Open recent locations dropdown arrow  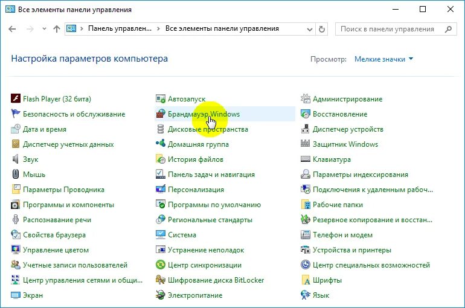click(x=44, y=29)
